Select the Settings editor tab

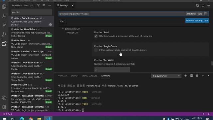click(x=64, y=5)
